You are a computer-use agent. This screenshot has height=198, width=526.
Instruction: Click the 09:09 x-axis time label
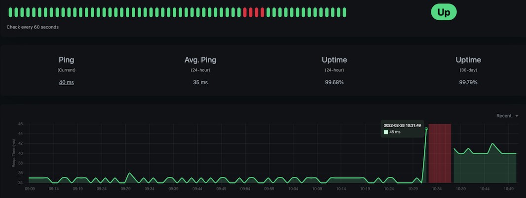coord(30,189)
